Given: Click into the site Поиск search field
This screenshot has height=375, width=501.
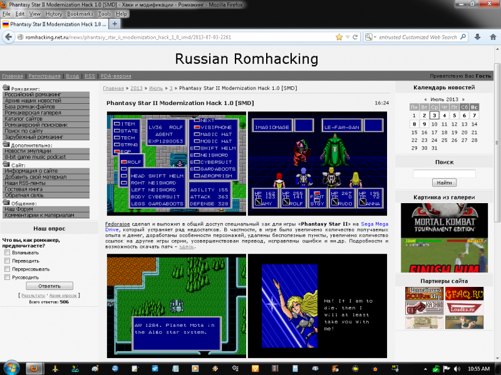Looking at the screenshot, I should [x=444, y=174].
